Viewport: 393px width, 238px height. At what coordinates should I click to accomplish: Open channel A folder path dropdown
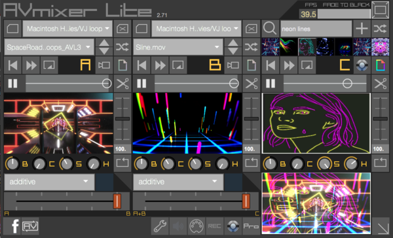67,29
